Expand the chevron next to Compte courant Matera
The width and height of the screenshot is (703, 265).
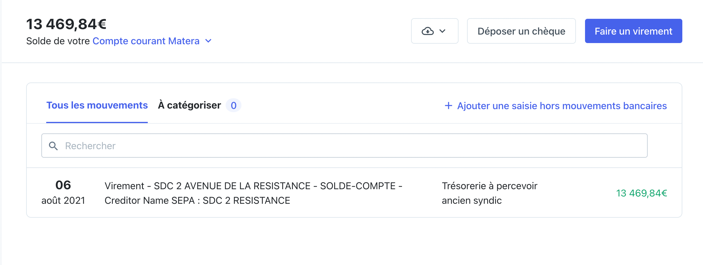tap(208, 41)
